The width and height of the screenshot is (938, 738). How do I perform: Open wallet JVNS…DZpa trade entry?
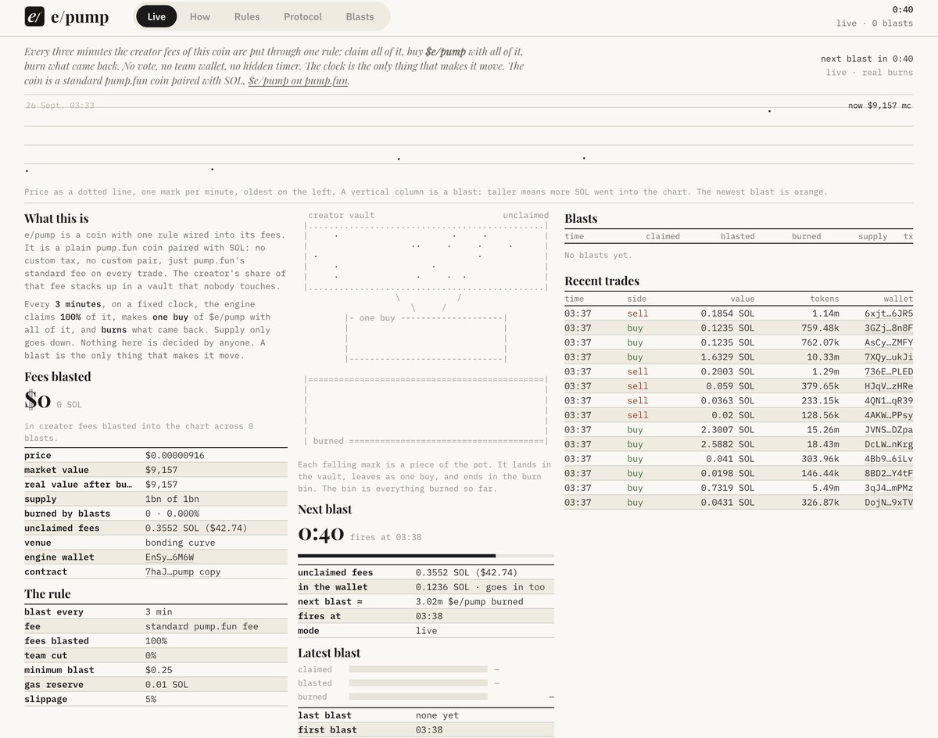click(x=889, y=430)
